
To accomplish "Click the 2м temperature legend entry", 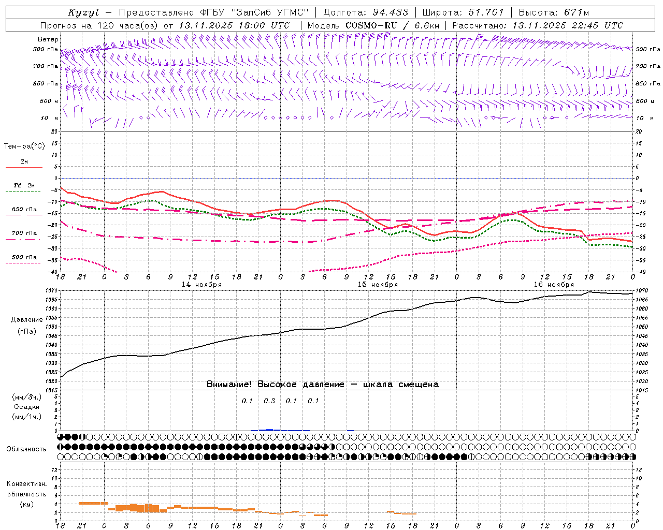I will pos(24,162).
